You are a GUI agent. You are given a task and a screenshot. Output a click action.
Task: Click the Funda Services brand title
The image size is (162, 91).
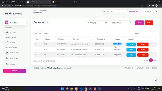click(13, 13)
